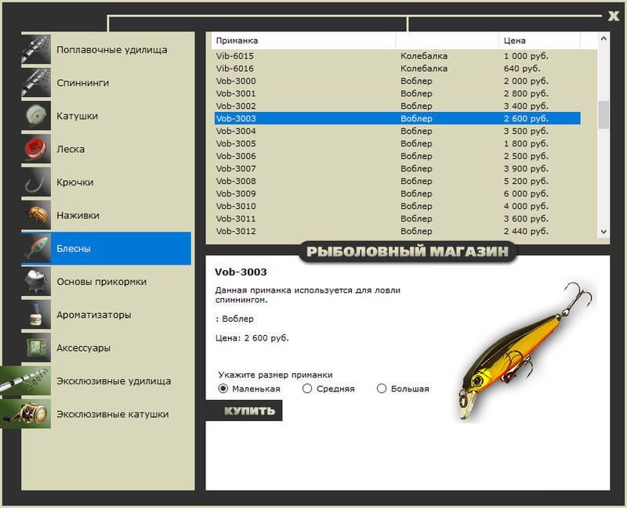
Task: Select the Vob-3008 lure row
Action: coord(397,181)
